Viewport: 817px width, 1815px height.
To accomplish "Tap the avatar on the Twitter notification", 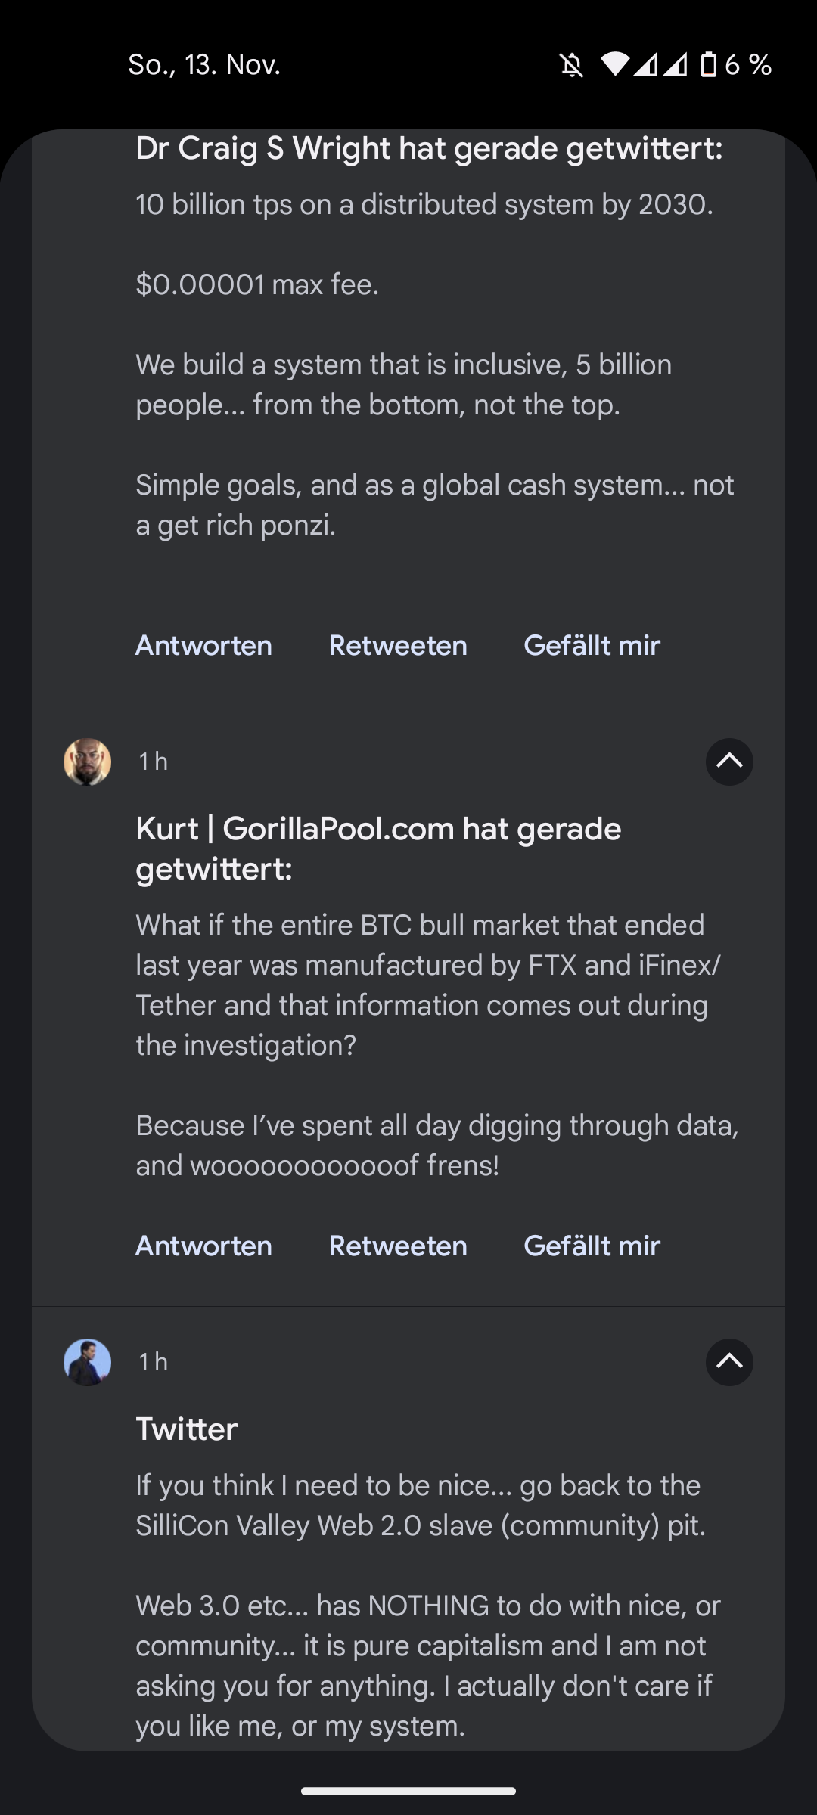I will 87,1362.
